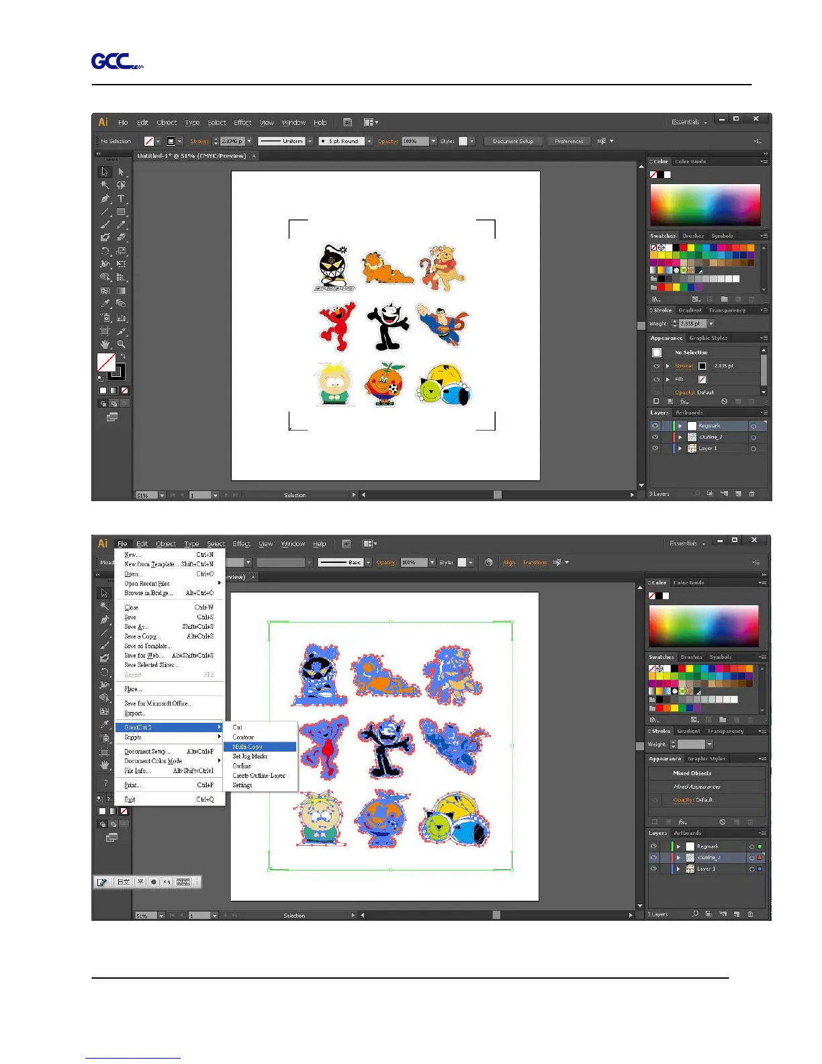Open the Swatch Libraries menu icon in upper Swatches panel
Image resolution: width=822 pixels, height=1064 pixels.
pyautogui.click(x=655, y=299)
